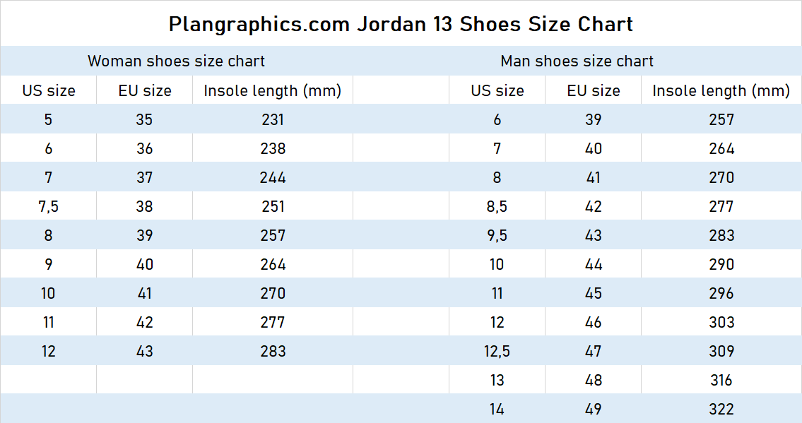Click the man insole length 322 cell

(721, 409)
